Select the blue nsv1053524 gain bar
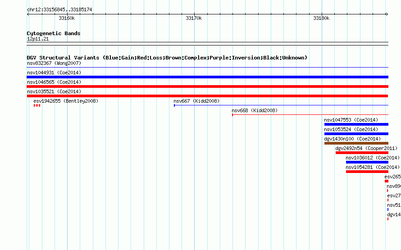401x250 pixels. coord(356,134)
